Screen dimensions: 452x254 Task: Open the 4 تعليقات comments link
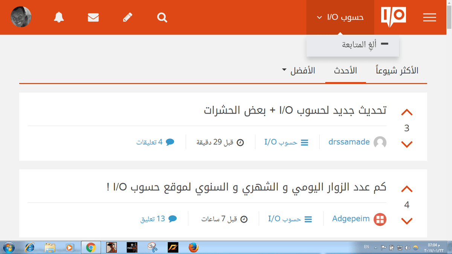pyautogui.click(x=155, y=142)
